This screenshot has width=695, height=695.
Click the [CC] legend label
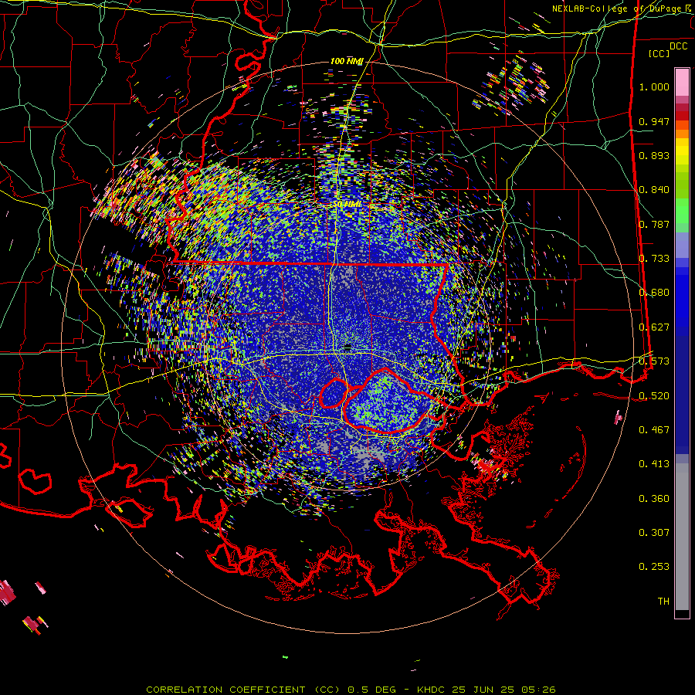[x=659, y=53]
